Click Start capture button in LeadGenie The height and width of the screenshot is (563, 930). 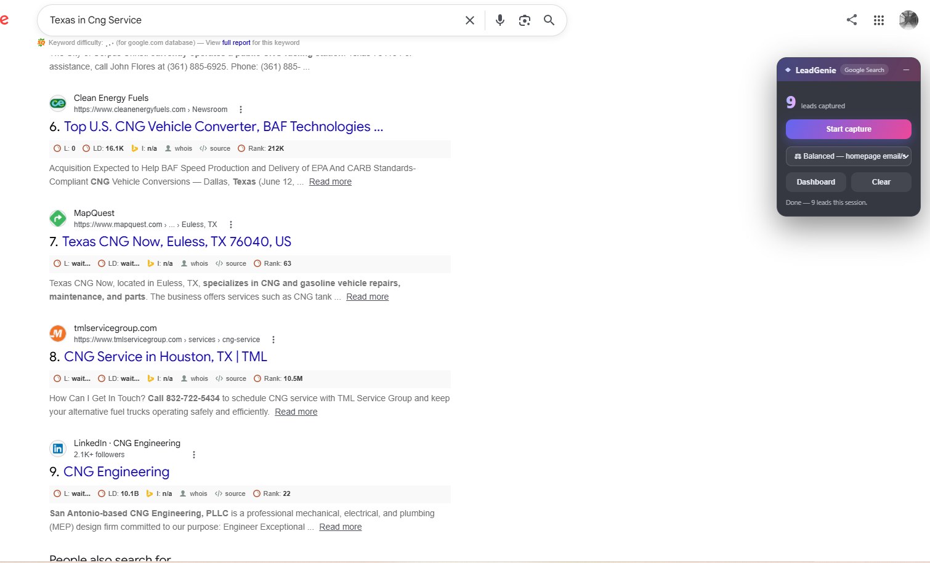coord(849,129)
